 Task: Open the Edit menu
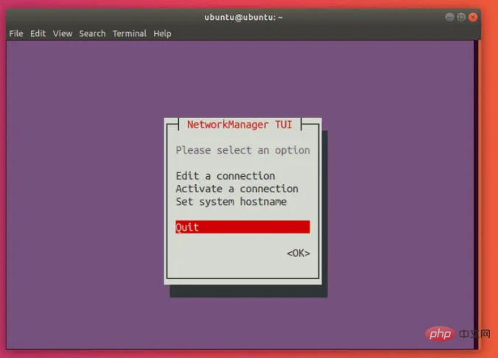pyautogui.click(x=38, y=33)
